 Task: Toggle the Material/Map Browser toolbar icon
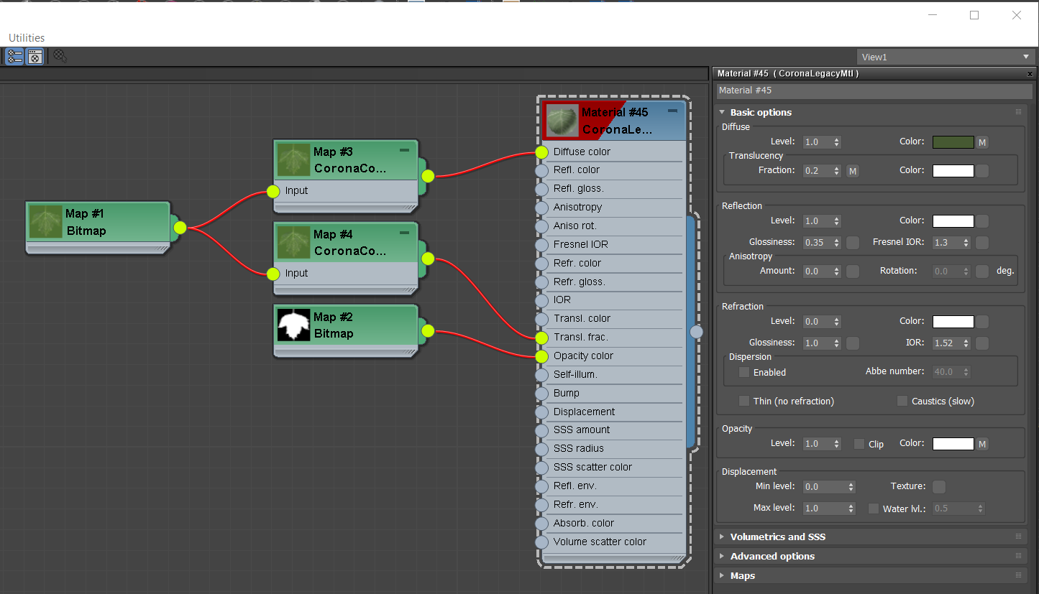click(x=14, y=57)
